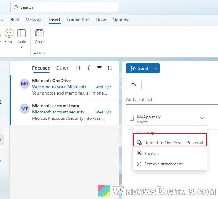The height and width of the screenshot is (199, 218).
Task: Open the Microsoft OneDrive welcome email
Action: click(65, 87)
